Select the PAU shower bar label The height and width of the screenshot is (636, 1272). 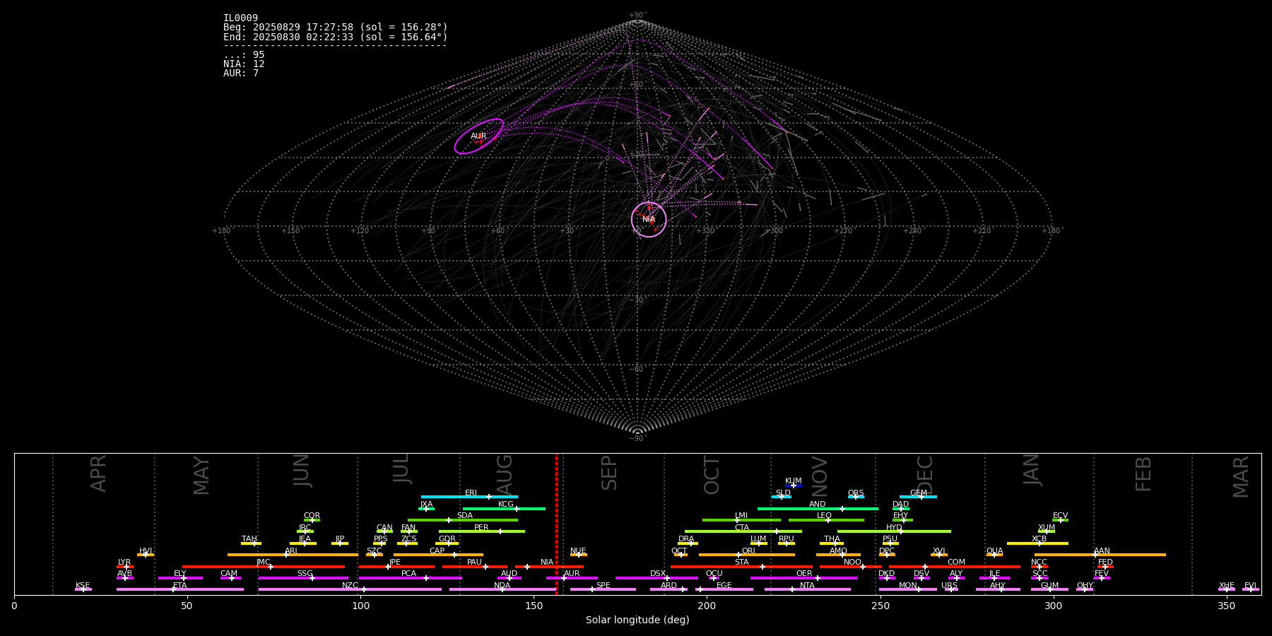tap(475, 563)
